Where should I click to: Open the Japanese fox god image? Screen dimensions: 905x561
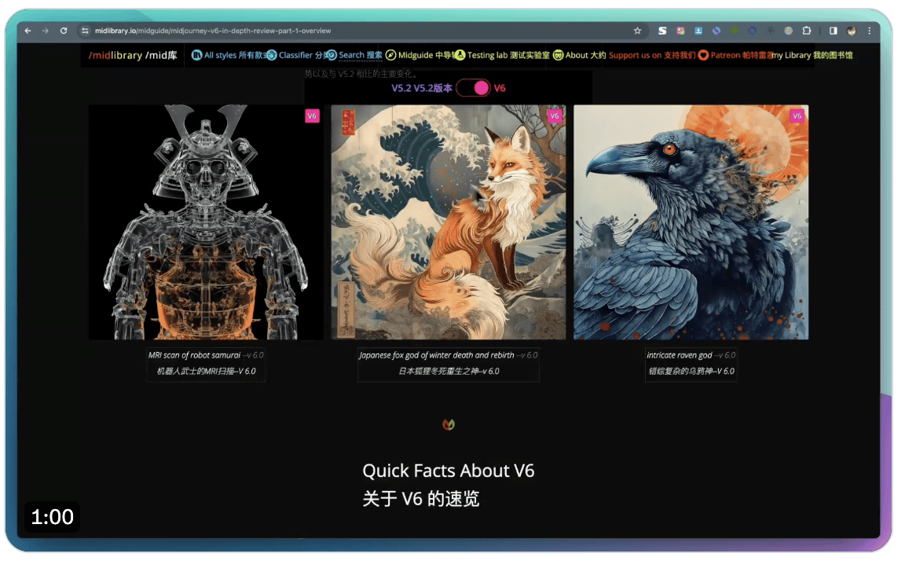[x=448, y=222]
